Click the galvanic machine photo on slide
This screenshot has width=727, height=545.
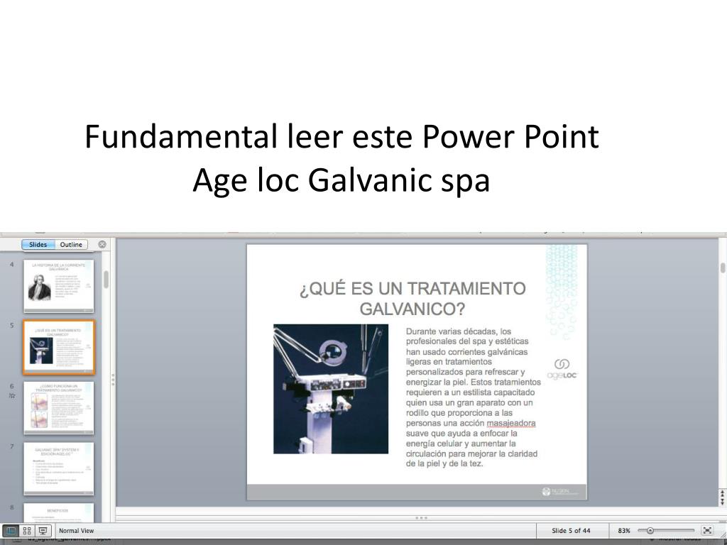click(x=331, y=389)
